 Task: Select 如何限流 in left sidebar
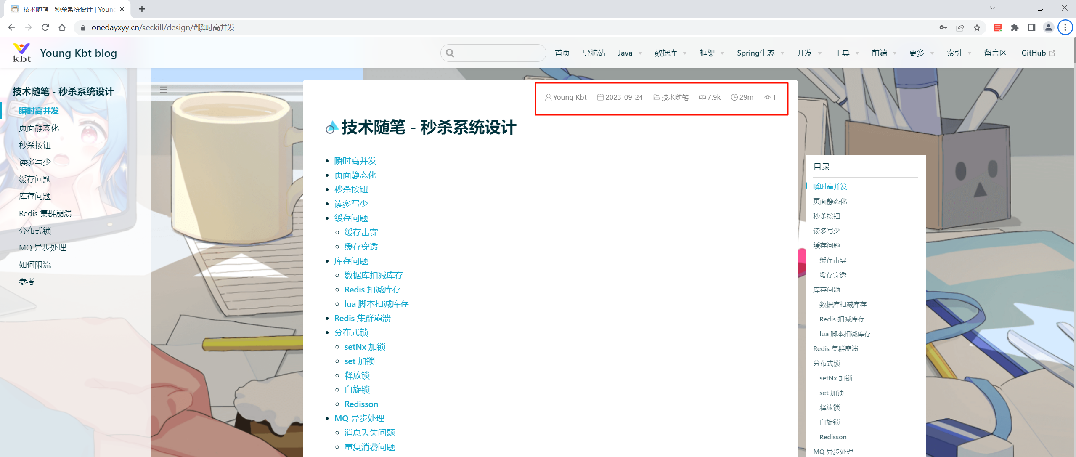click(35, 265)
